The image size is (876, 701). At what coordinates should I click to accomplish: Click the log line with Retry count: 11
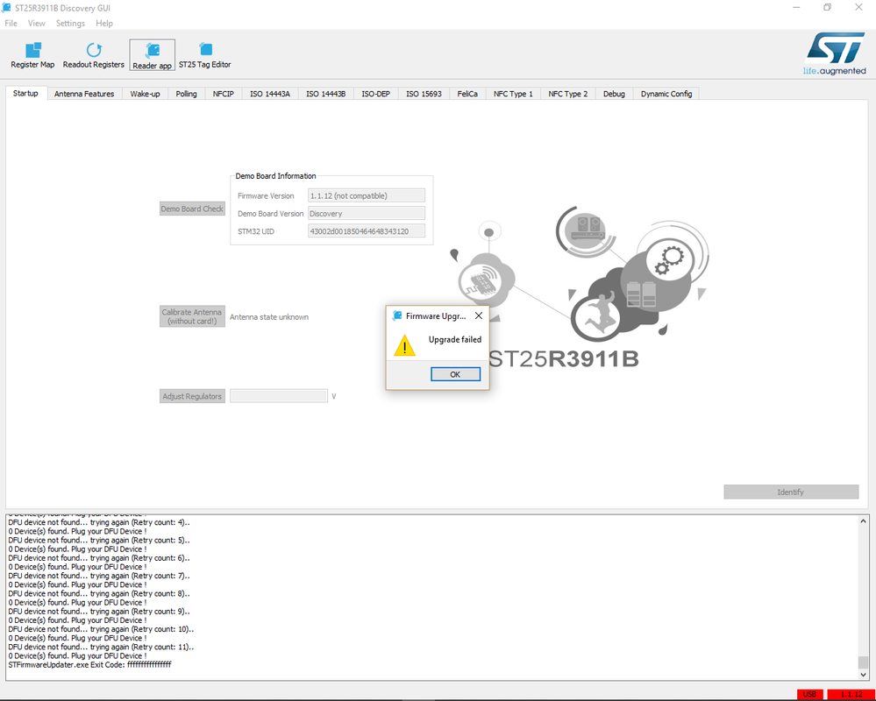click(x=101, y=647)
